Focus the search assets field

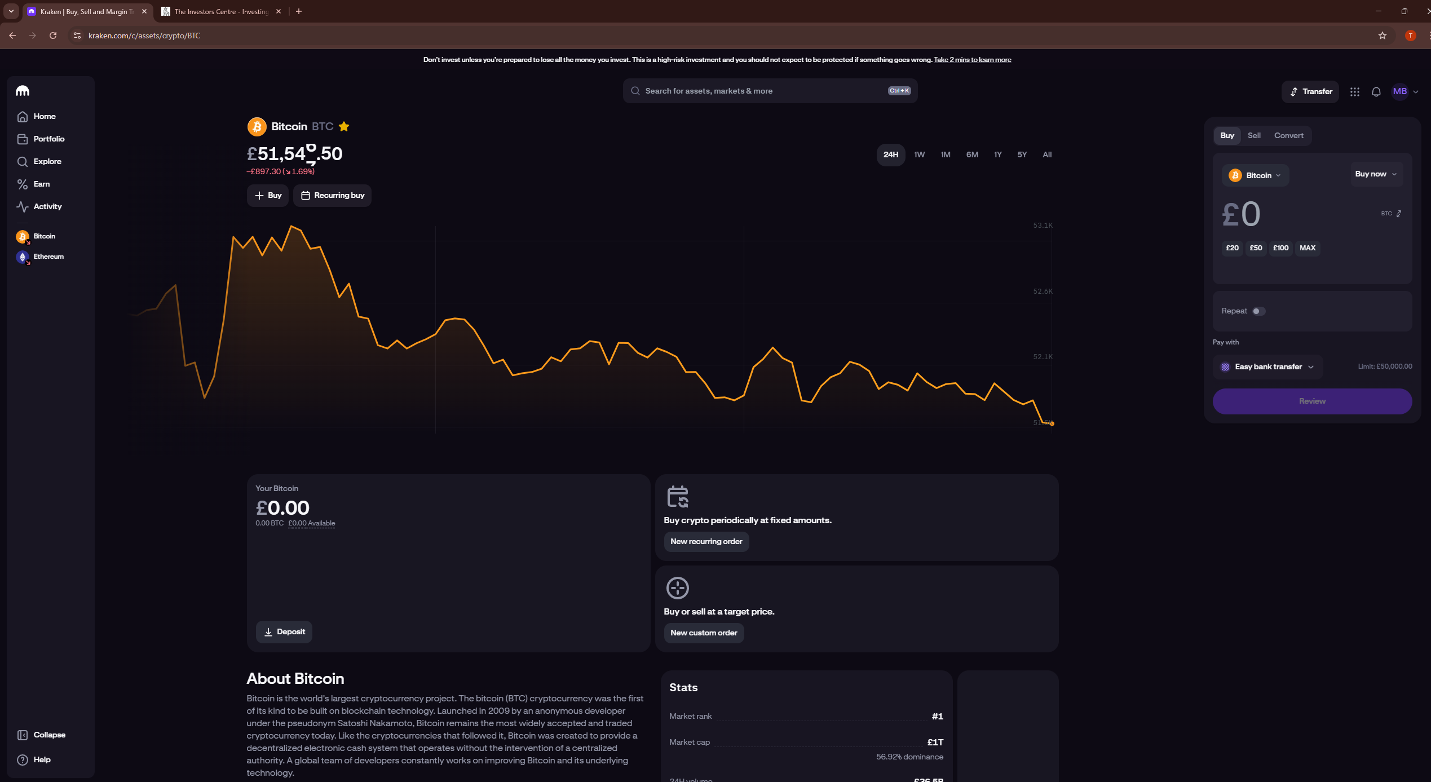click(x=770, y=91)
